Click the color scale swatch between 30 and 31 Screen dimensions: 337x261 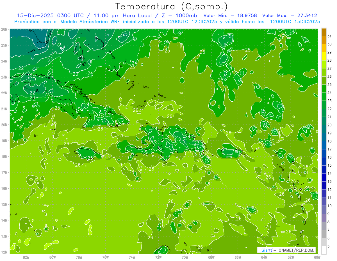(324, 40)
